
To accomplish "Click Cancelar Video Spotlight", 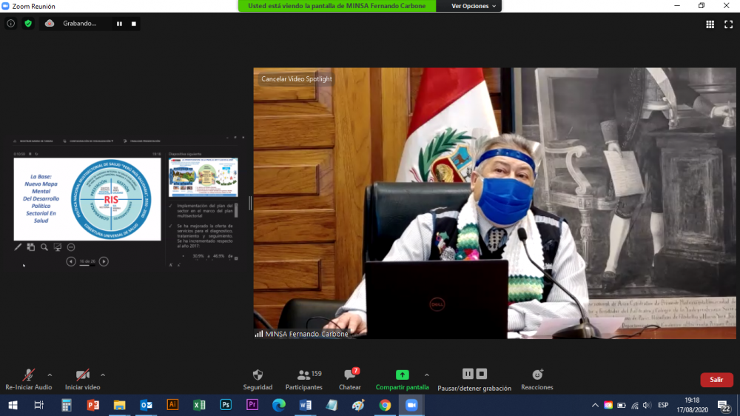I will 297,78.
